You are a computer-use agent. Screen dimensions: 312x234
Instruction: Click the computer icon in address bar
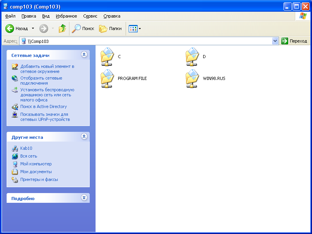tap(24, 41)
